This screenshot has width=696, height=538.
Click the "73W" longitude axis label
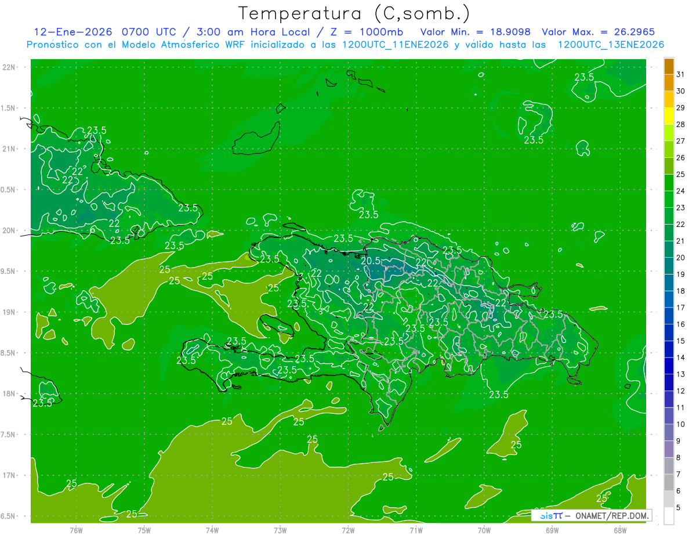click(x=280, y=530)
